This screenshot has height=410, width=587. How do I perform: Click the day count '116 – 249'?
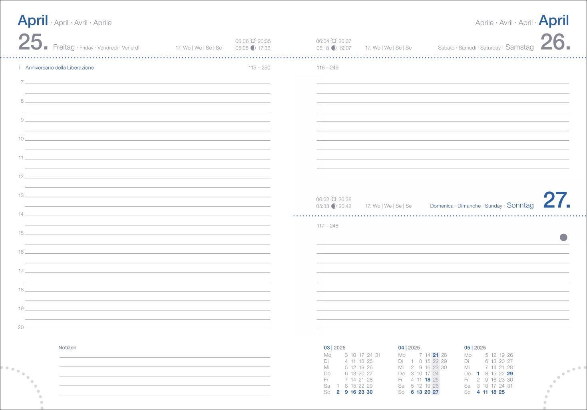pyautogui.click(x=328, y=68)
